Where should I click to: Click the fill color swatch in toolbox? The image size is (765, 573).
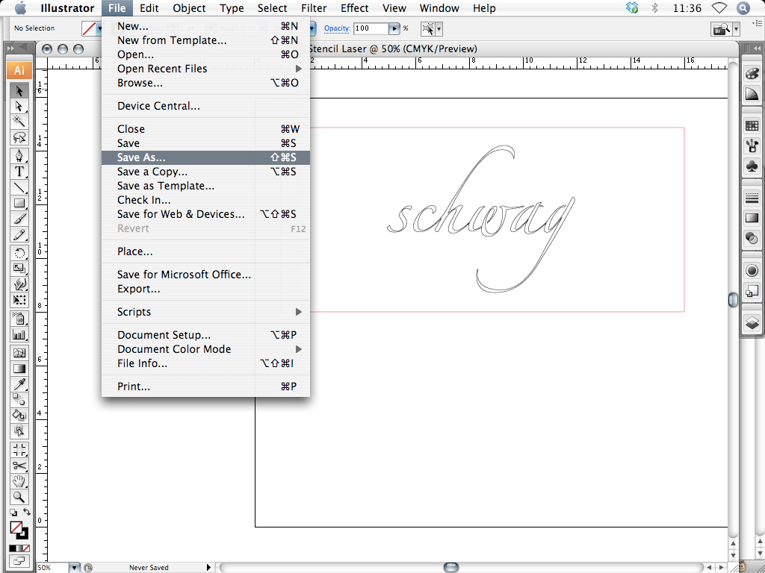point(16,527)
